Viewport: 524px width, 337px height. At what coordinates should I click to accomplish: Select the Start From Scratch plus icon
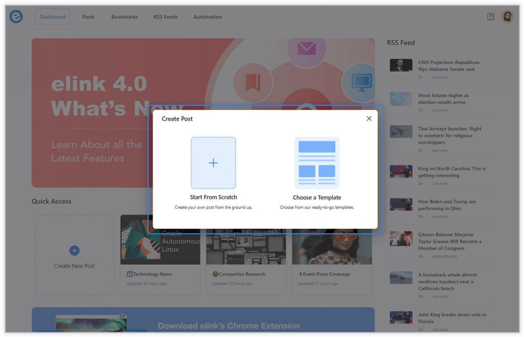212,163
